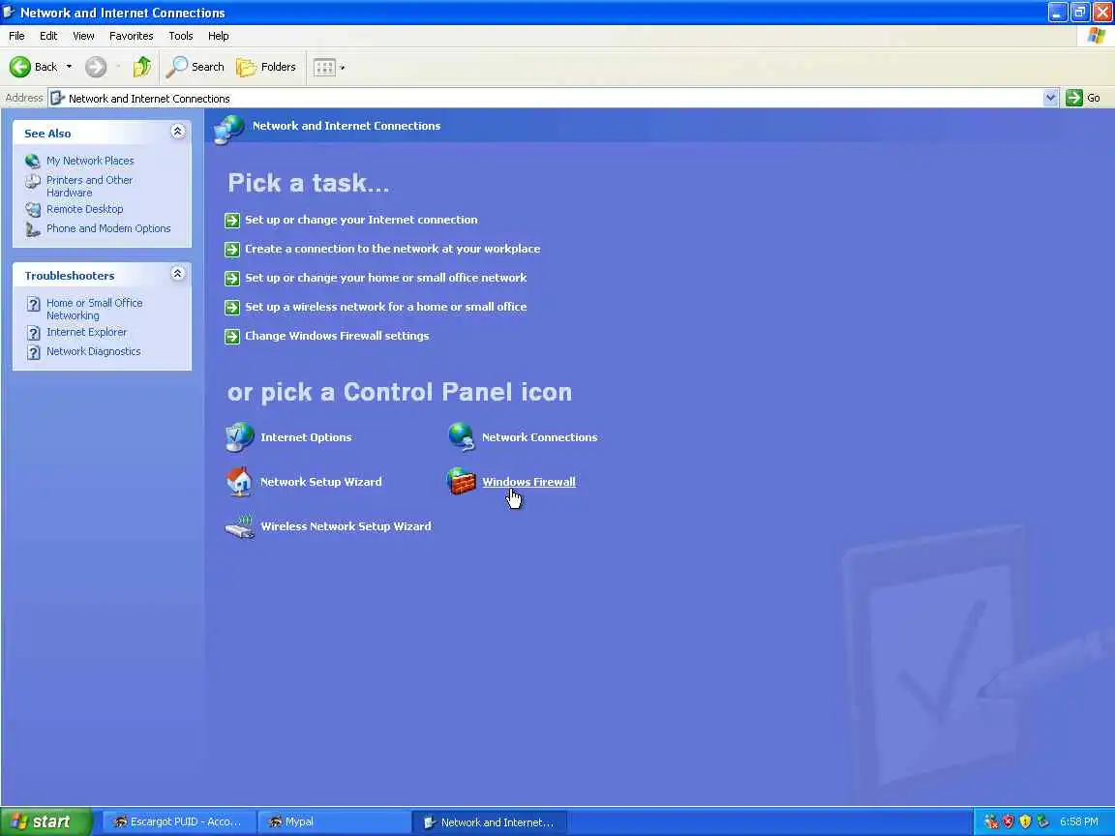Click the Go button
The height and width of the screenshot is (836, 1115).
(1083, 98)
